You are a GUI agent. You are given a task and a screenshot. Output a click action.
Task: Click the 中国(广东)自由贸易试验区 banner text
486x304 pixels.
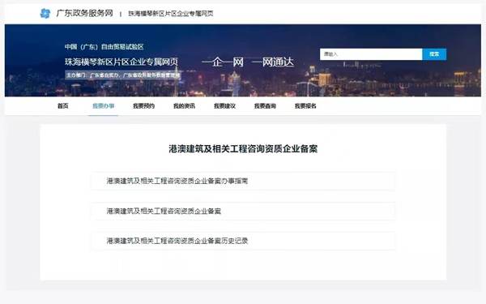click(104, 47)
